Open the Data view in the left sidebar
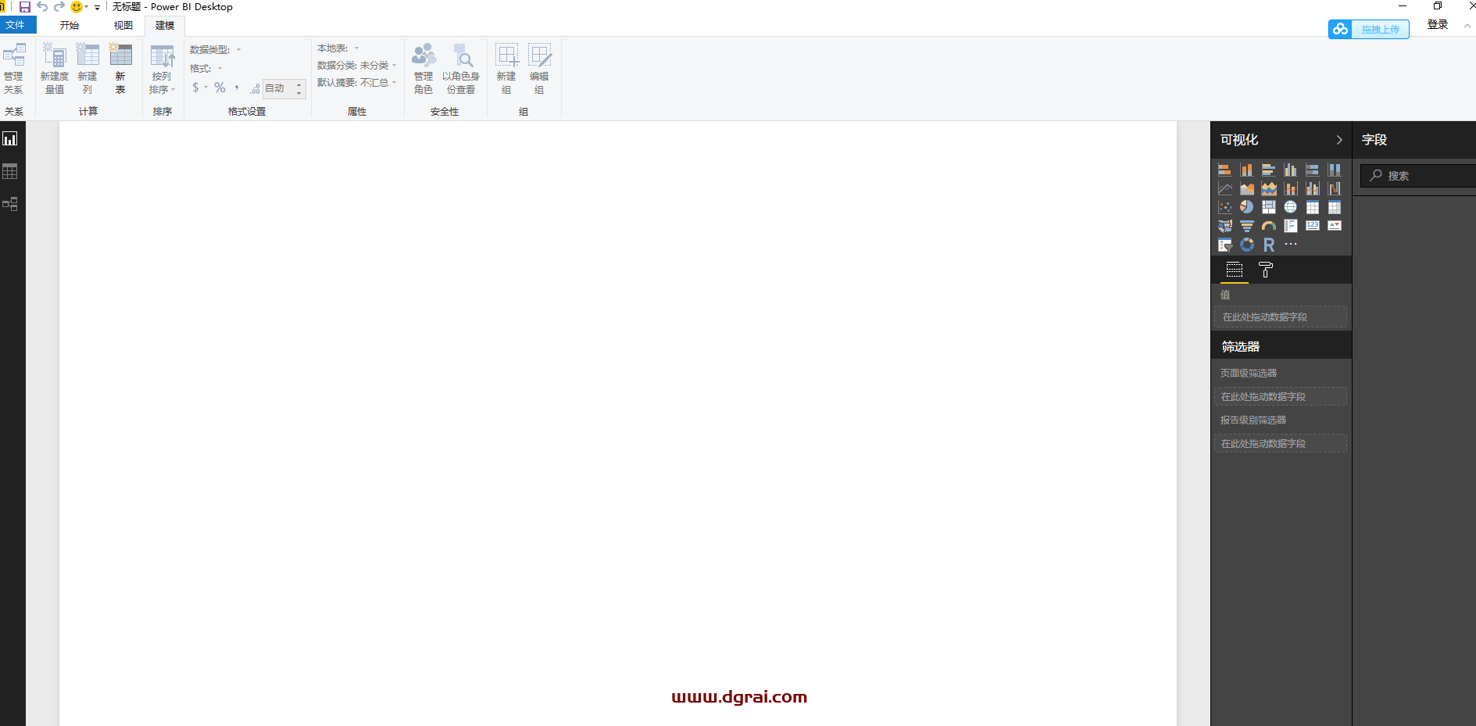The height and width of the screenshot is (726, 1476). pos(10,171)
